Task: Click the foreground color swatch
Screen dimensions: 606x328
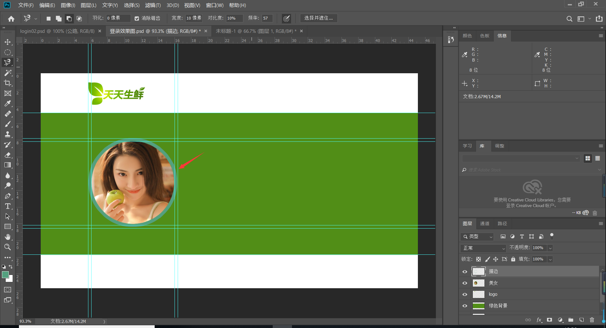Action: point(5,275)
